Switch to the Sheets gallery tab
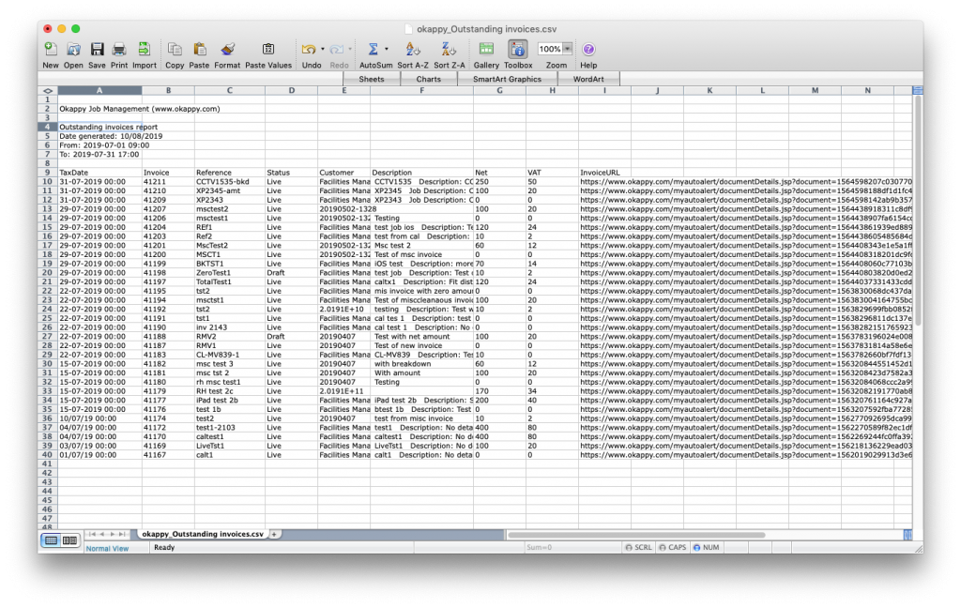 [x=372, y=79]
